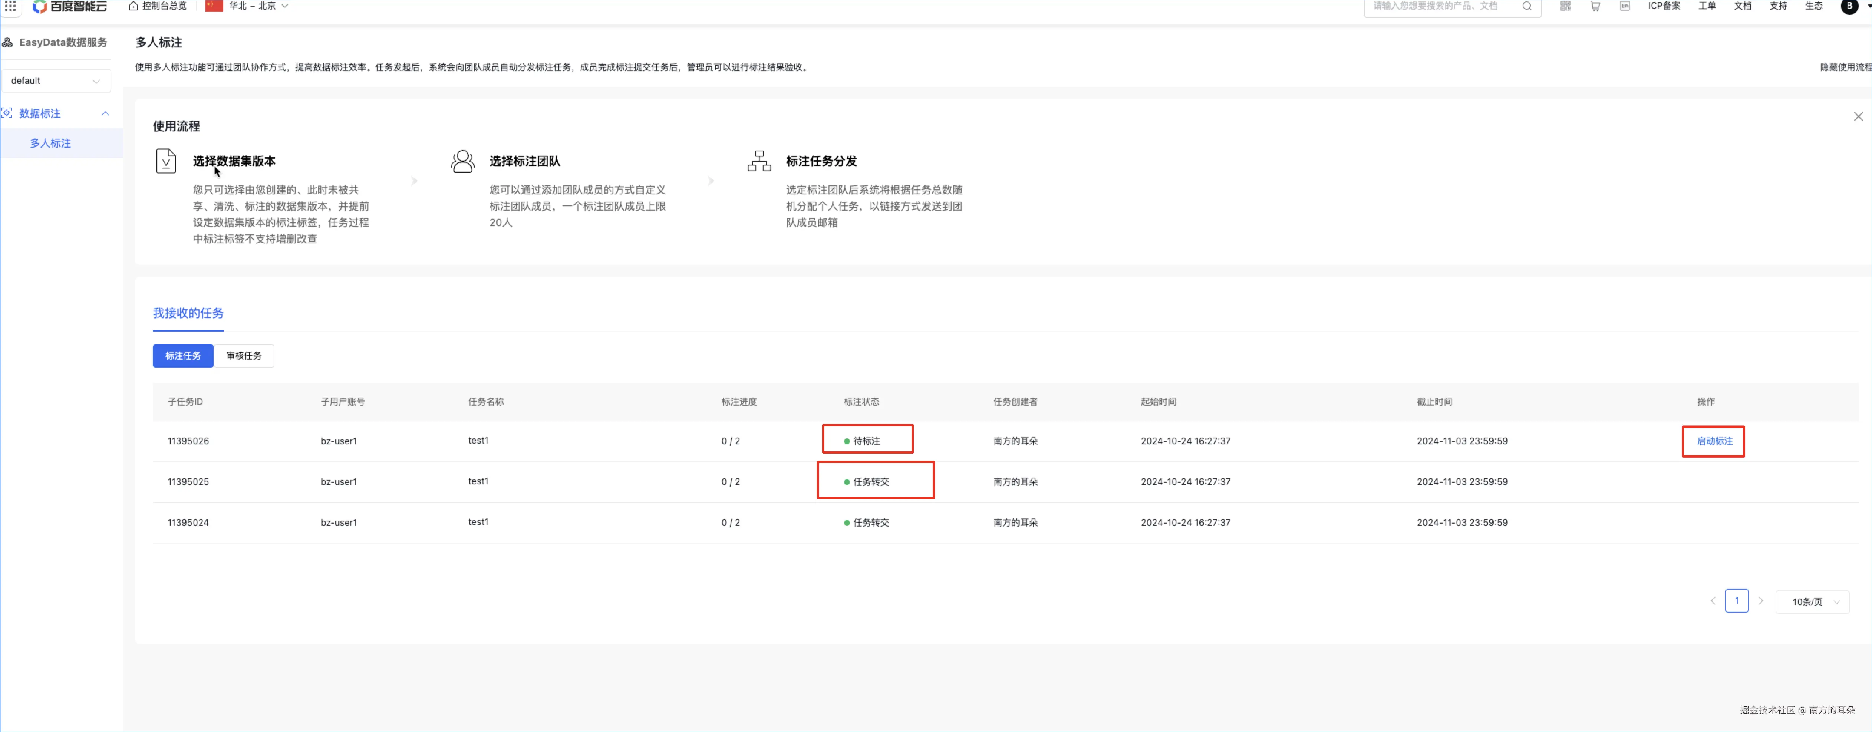This screenshot has width=1872, height=732.
Task: Click the 截止时间 column header
Action: [x=1434, y=402]
